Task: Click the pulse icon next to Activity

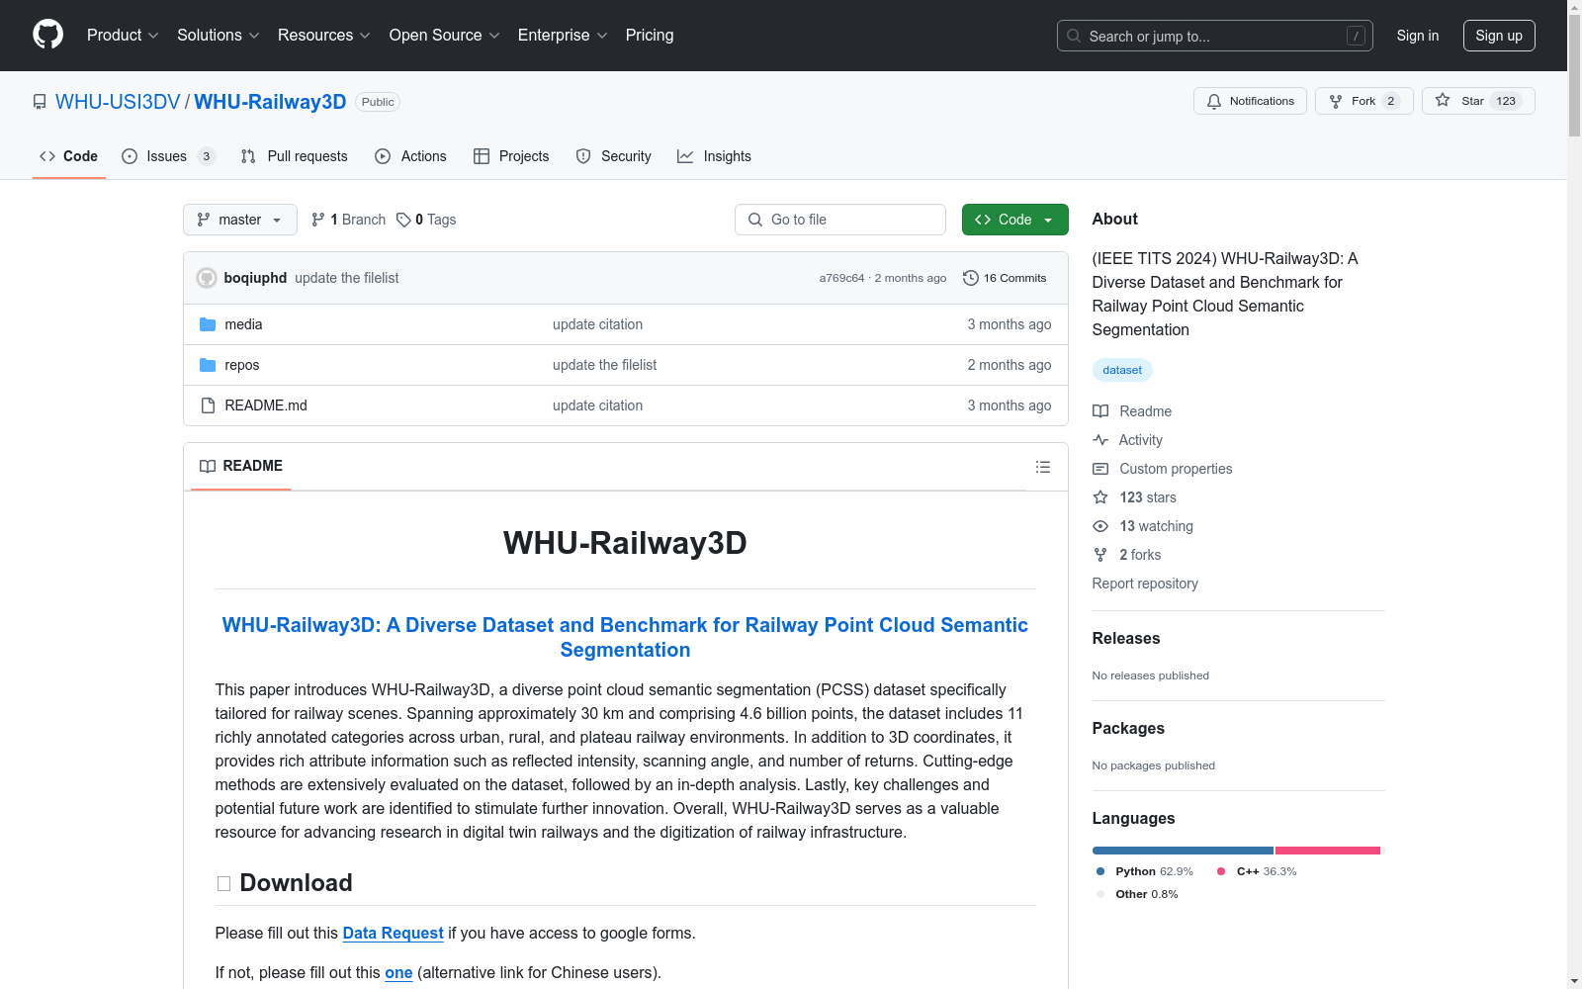Action: (1100, 440)
